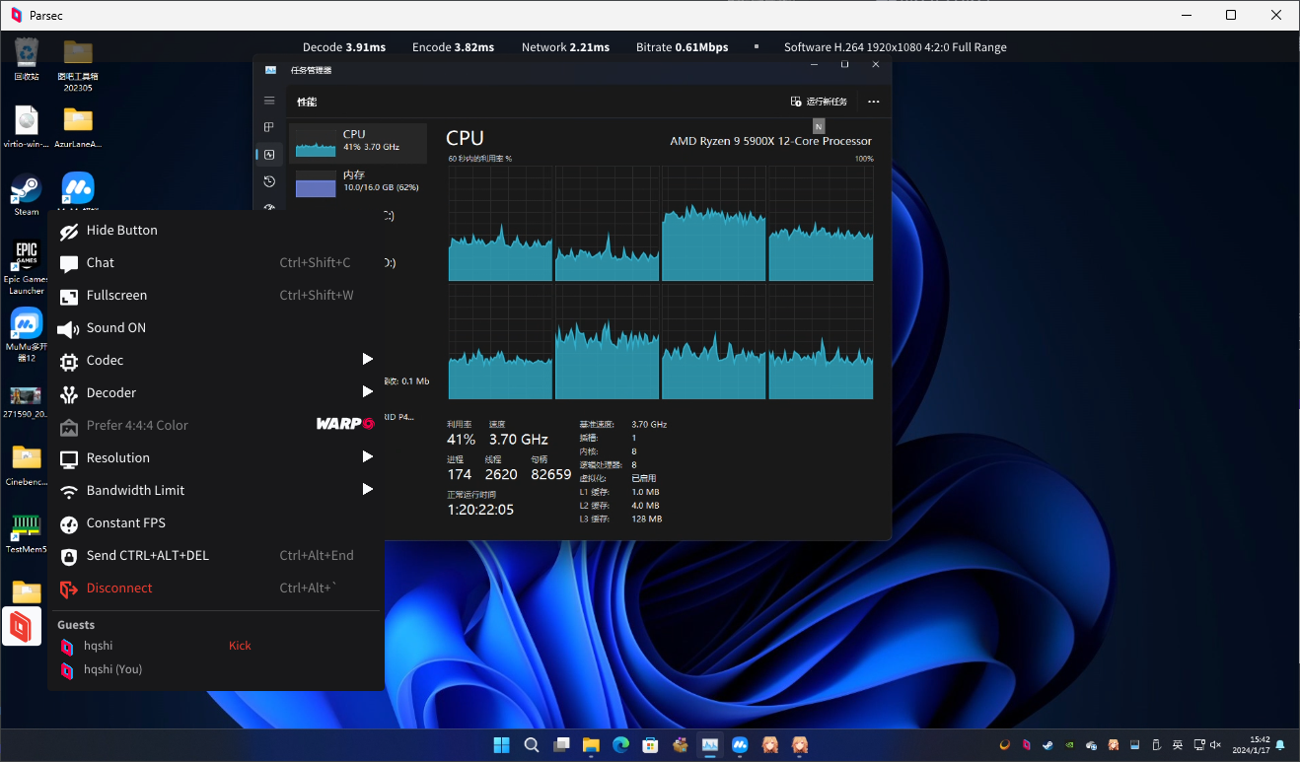Select the Performance page icon in Task Manager
The width and height of the screenshot is (1300, 762).
(269, 155)
